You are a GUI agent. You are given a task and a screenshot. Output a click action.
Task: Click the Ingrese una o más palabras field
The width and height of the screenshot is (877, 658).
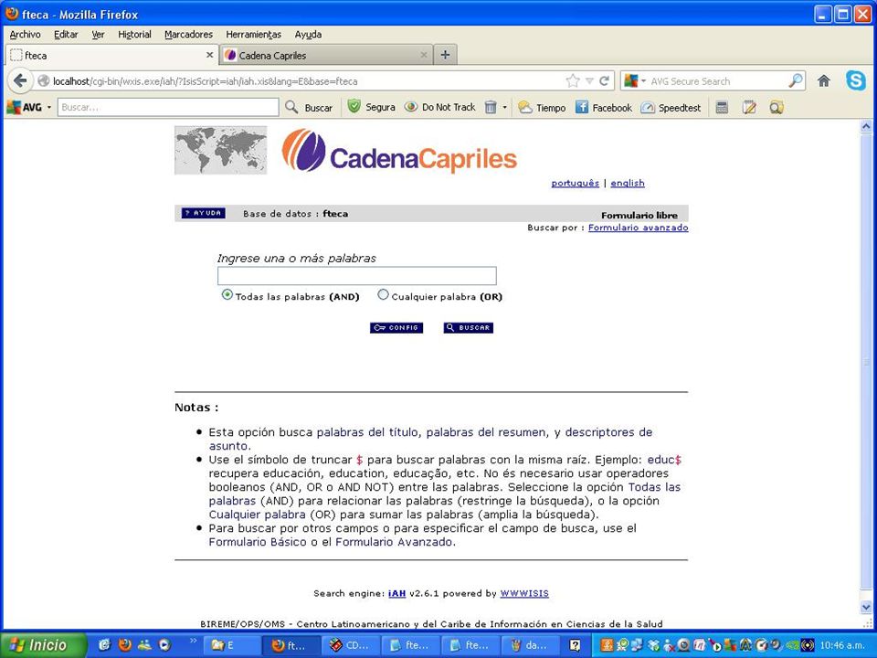pyautogui.click(x=357, y=276)
